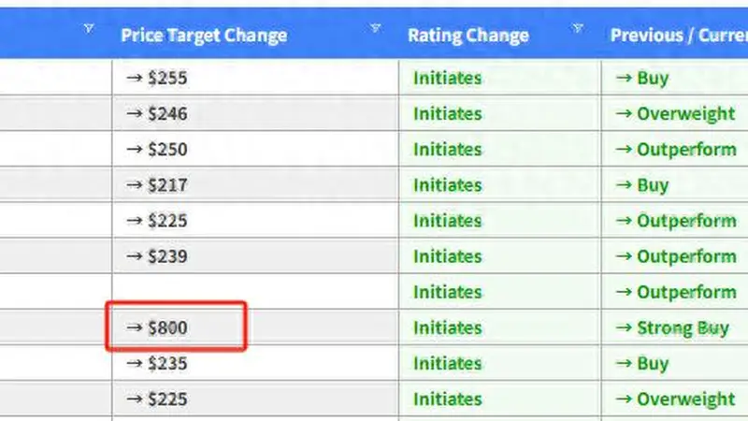Viewport: 748px width, 421px height.
Task: Click the $246 price target cell
Action: (255, 113)
